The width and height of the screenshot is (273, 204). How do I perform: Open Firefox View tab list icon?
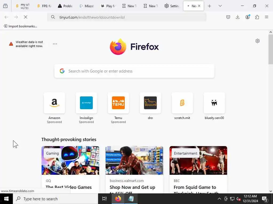pos(5,6)
